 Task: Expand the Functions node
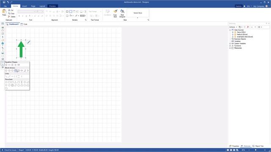tap(230, 46)
